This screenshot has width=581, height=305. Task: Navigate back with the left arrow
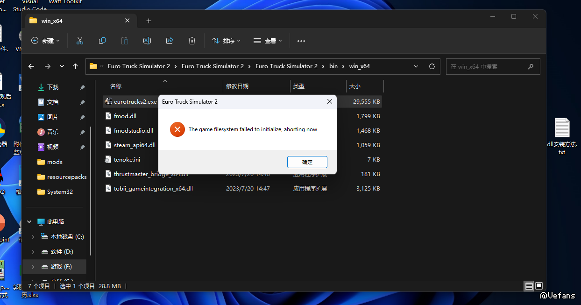point(31,66)
